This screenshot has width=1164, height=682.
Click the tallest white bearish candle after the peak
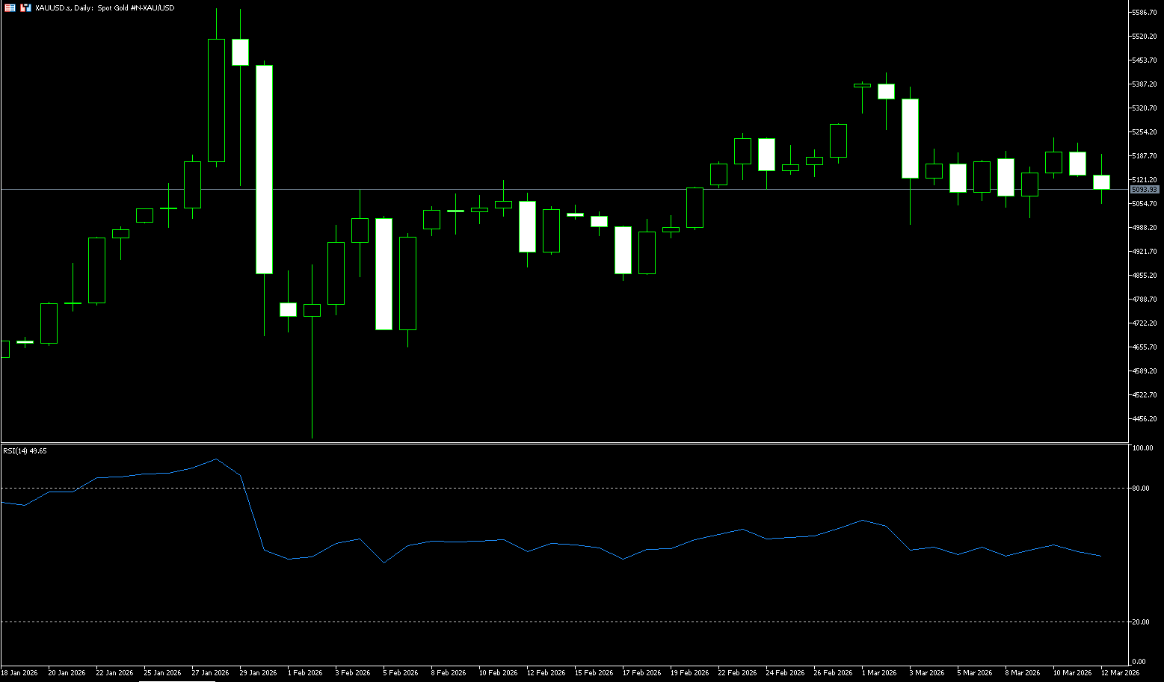tap(265, 170)
